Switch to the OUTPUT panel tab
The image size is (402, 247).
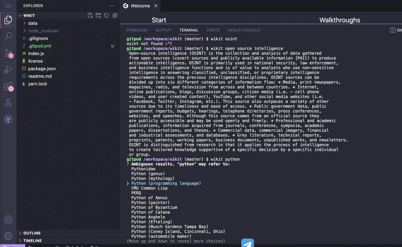(x=163, y=30)
